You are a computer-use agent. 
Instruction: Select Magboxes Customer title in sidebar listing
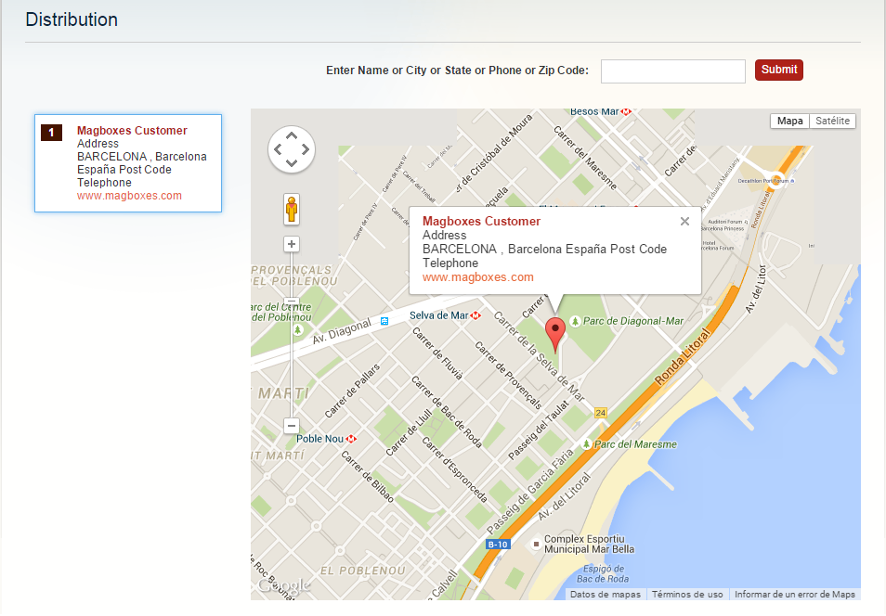click(x=132, y=131)
